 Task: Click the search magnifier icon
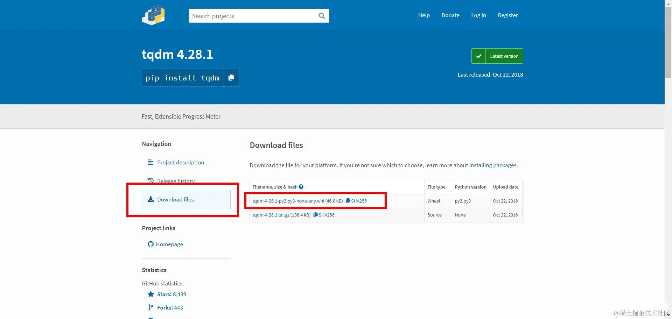(x=322, y=16)
